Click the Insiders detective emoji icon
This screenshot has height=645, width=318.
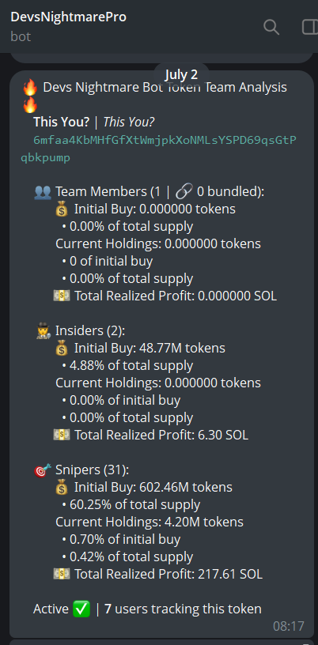click(x=44, y=330)
